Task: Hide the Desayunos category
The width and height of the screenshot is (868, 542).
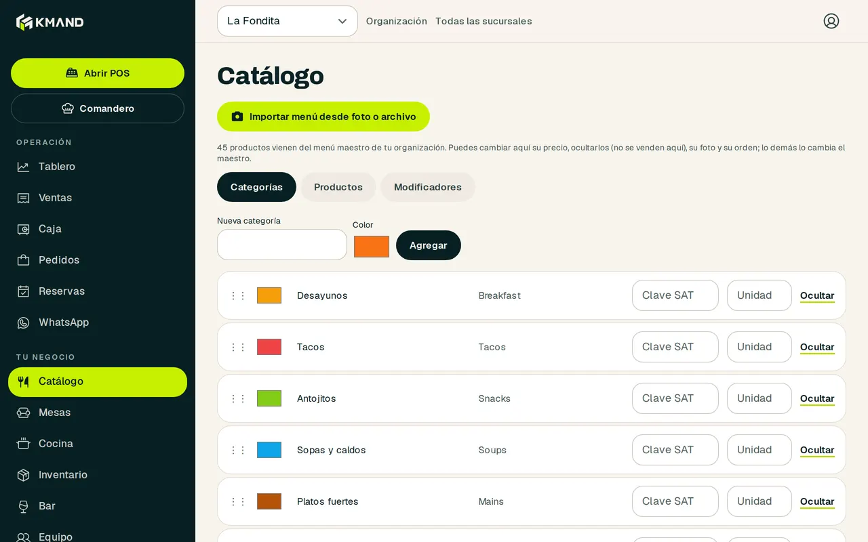Action: pyautogui.click(x=817, y=295)
